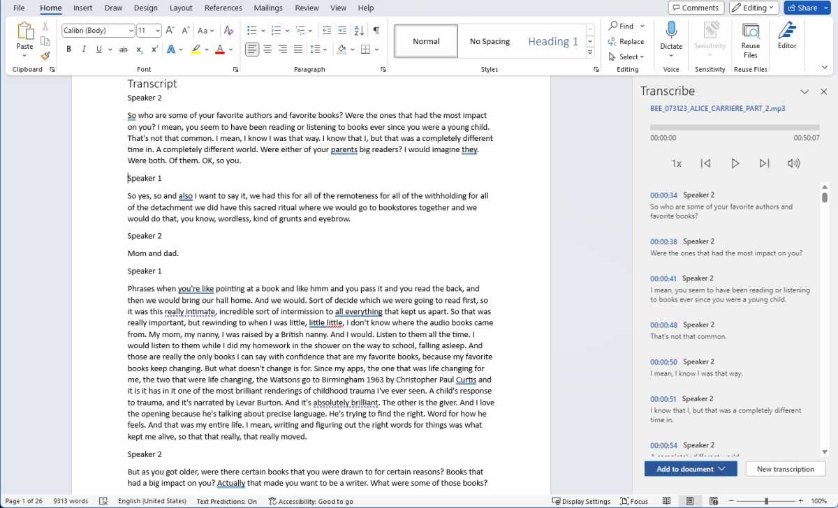
Task: Click the Sort icon in Paragraph group
Action: [358, 31]
